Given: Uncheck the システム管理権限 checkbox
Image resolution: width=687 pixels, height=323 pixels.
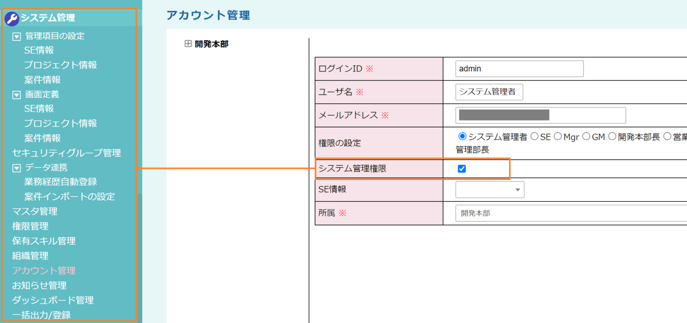Looking at the screenshot, I should click(462, 169).
